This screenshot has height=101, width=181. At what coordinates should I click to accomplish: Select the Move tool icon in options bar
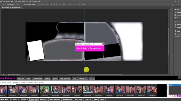(3, 4)
